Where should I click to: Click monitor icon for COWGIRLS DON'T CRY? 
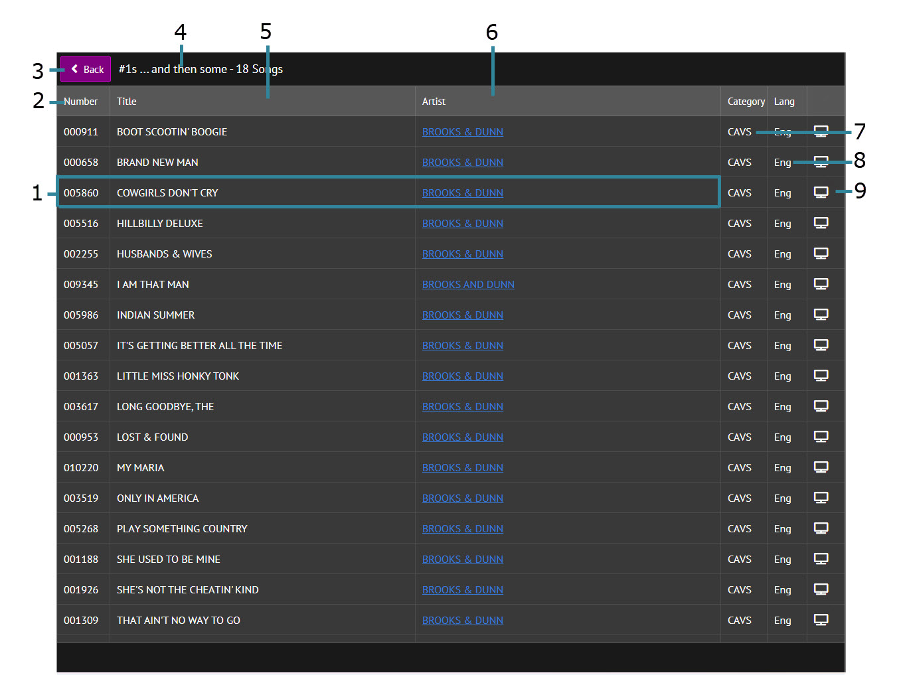tap(821, 192)
